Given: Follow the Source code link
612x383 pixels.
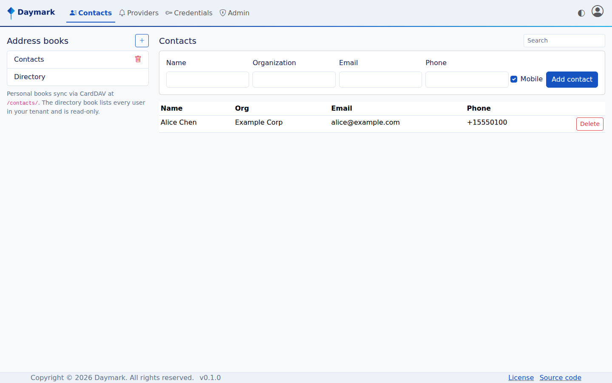Looking at the screenshot, I should (x=561, y=377).
